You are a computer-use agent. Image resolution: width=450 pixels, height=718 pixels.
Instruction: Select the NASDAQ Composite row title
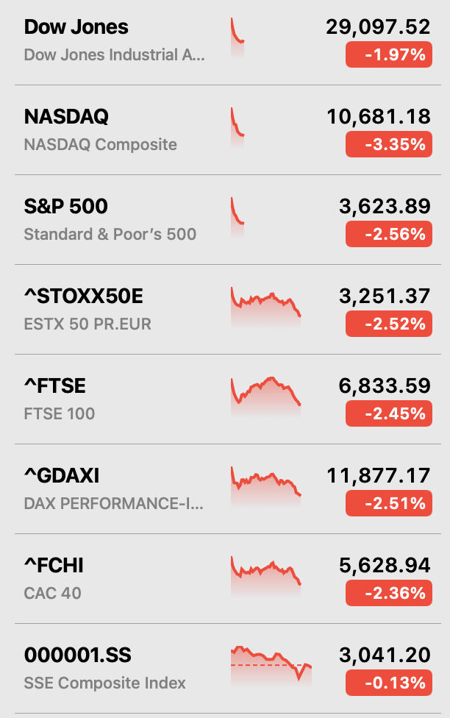66,117
